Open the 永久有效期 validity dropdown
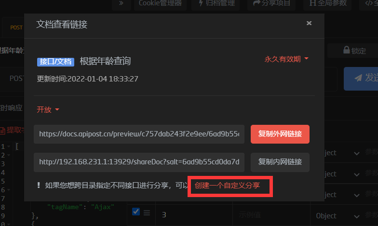Image resolution: width=378 pixels, height=226 pixels. [286, 59]
